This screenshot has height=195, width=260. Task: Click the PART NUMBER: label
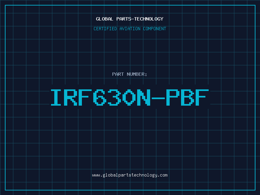click(130, 74)
